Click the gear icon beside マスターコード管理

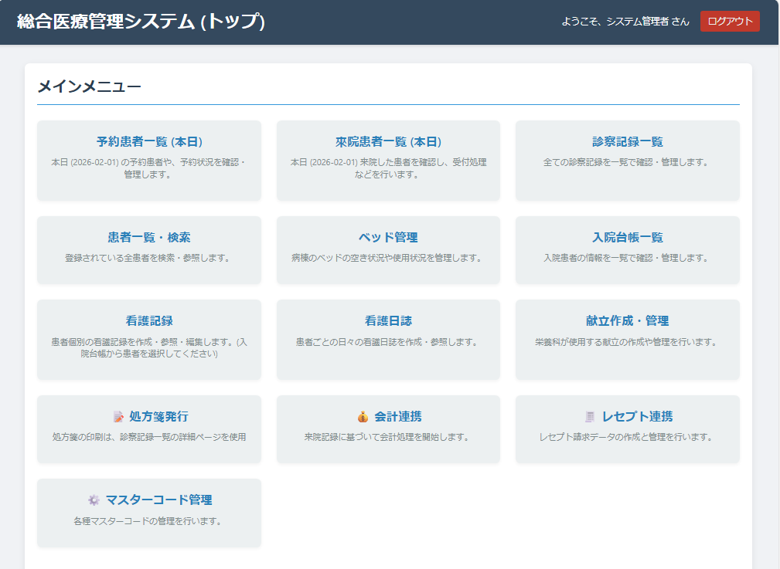pos(94,500)
